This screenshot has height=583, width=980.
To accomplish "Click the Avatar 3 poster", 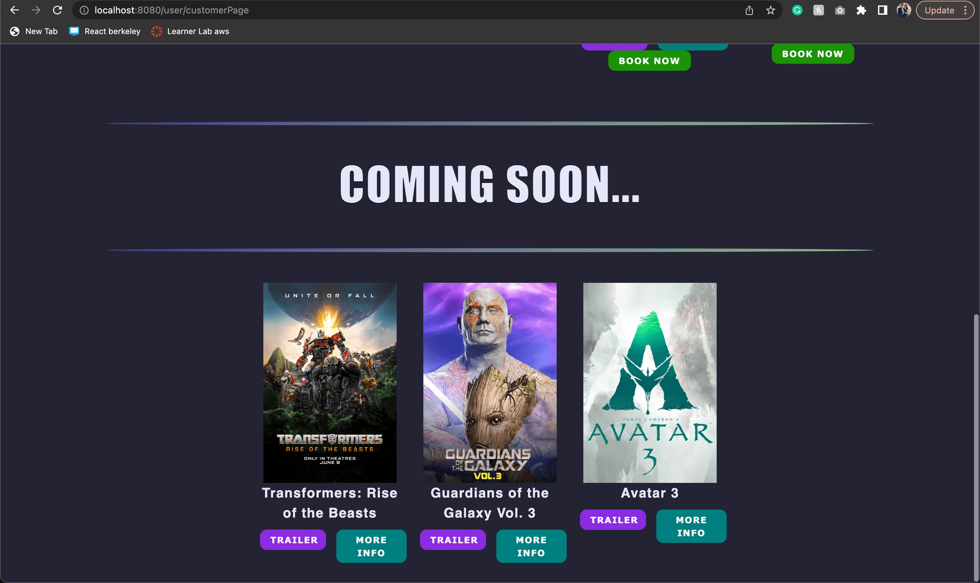I will point(650,382).
